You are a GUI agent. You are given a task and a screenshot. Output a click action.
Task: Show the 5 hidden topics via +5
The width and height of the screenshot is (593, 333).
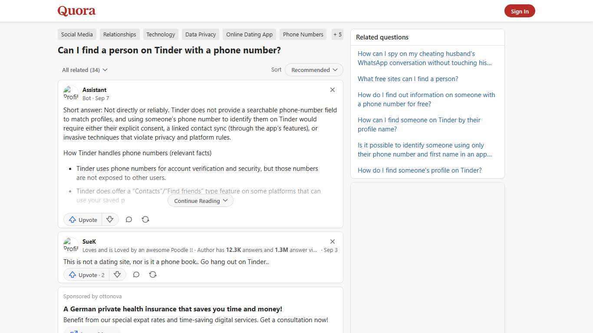click(337, 34)
